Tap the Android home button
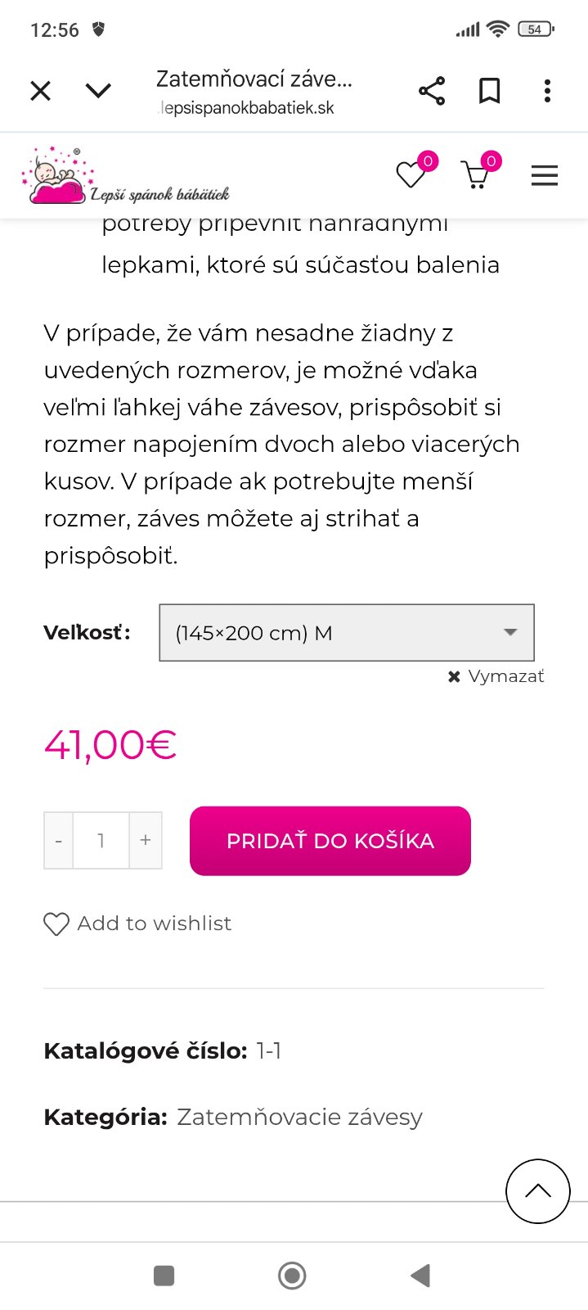The image size is (588, 1310). [x=292, y=1276]
